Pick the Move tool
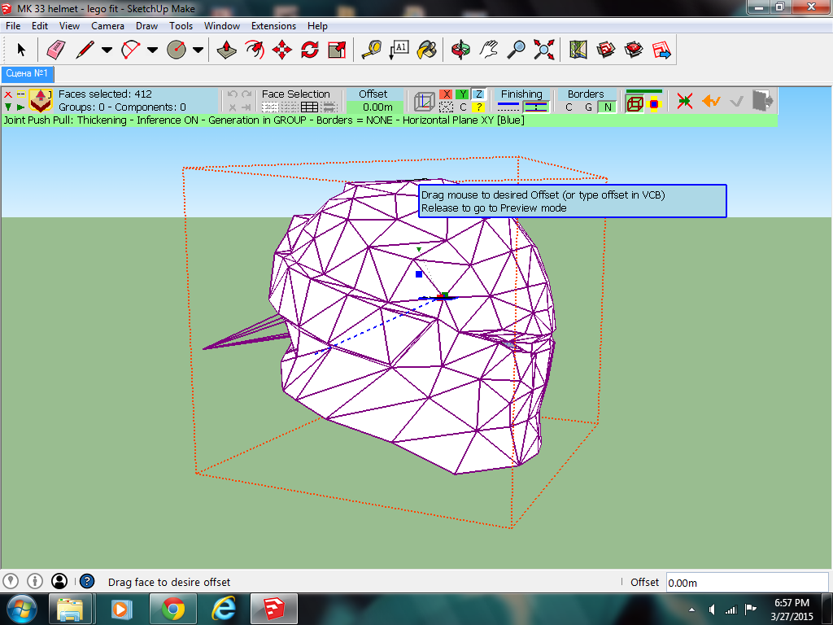The width and height of the screenshot is (833, 625). point(282,50)
